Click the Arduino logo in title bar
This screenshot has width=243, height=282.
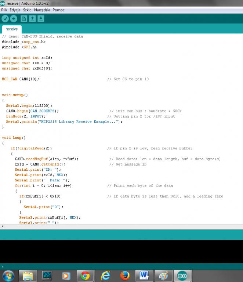tap(3, 3)
